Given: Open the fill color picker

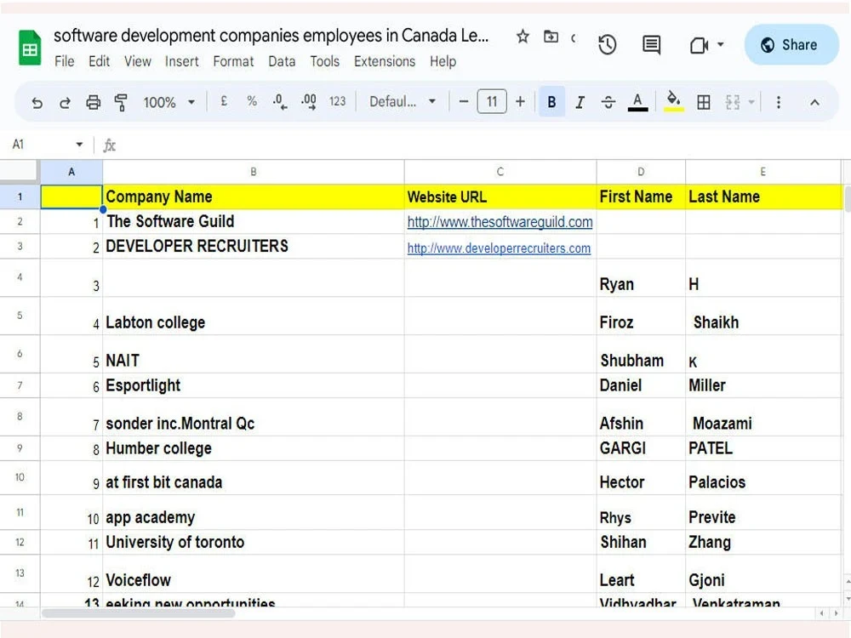Looking at the screenshot, I should coord(673,101).
